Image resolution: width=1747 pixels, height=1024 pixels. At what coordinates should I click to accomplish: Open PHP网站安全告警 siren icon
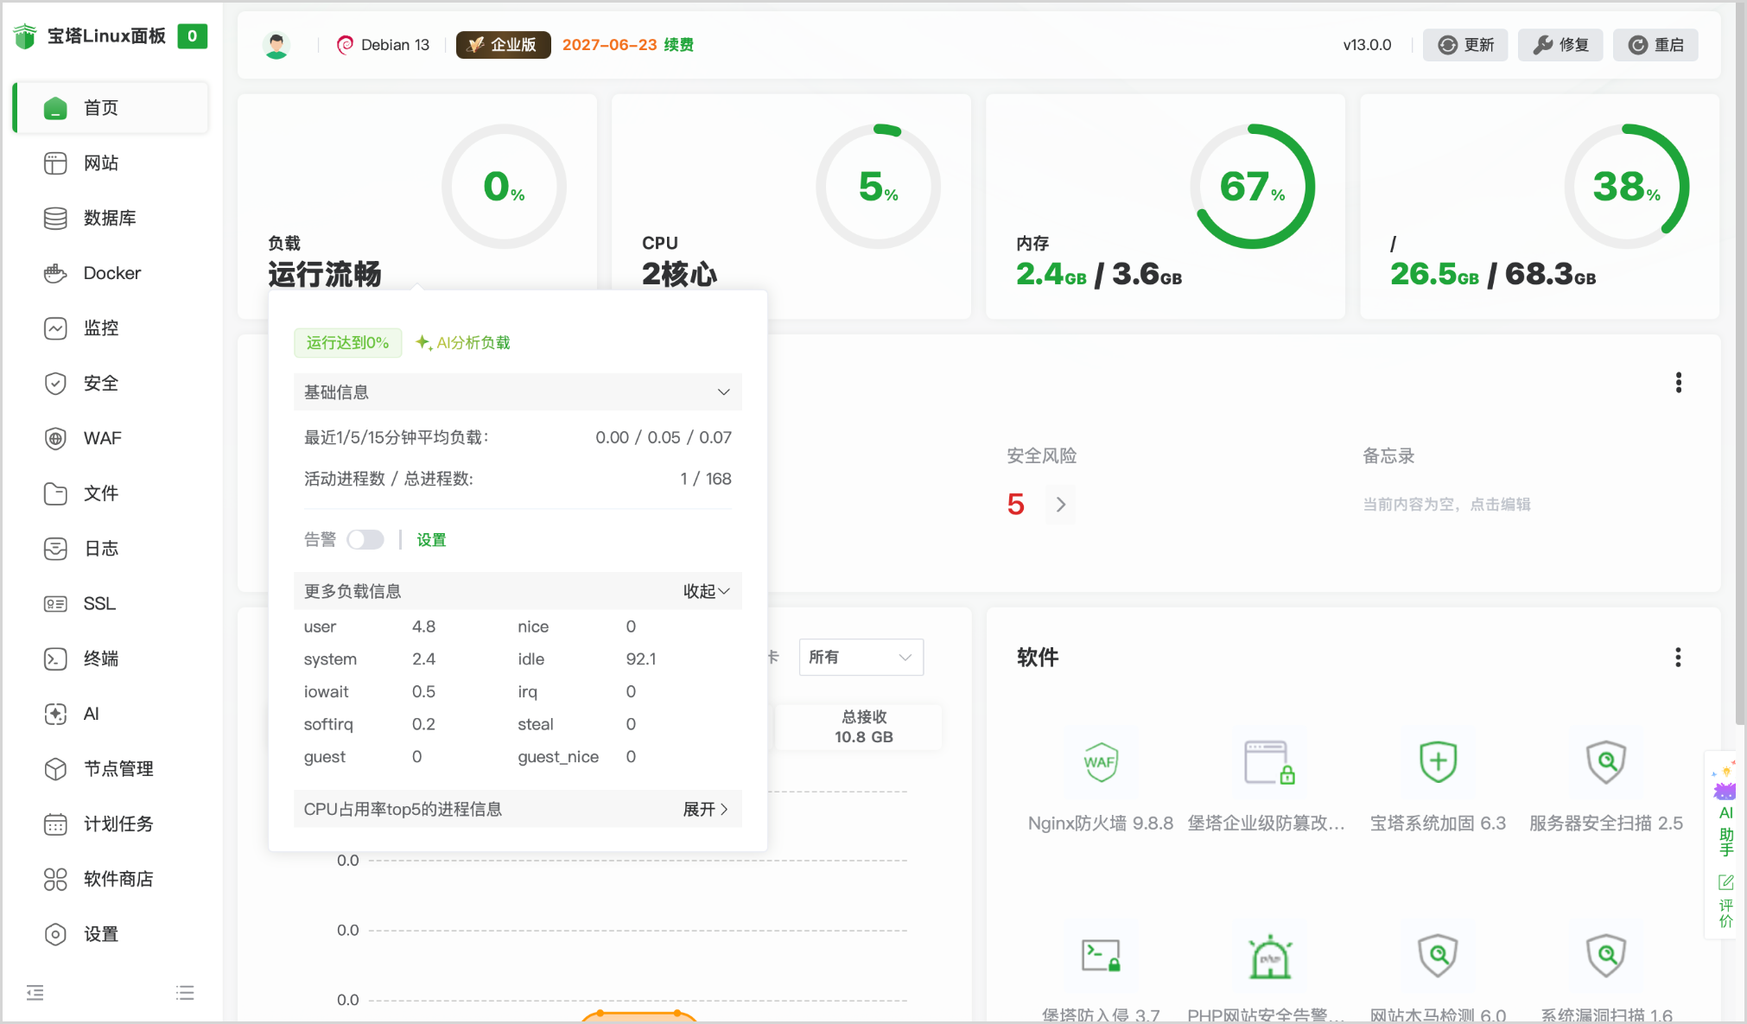click(x=1269, y=956)
